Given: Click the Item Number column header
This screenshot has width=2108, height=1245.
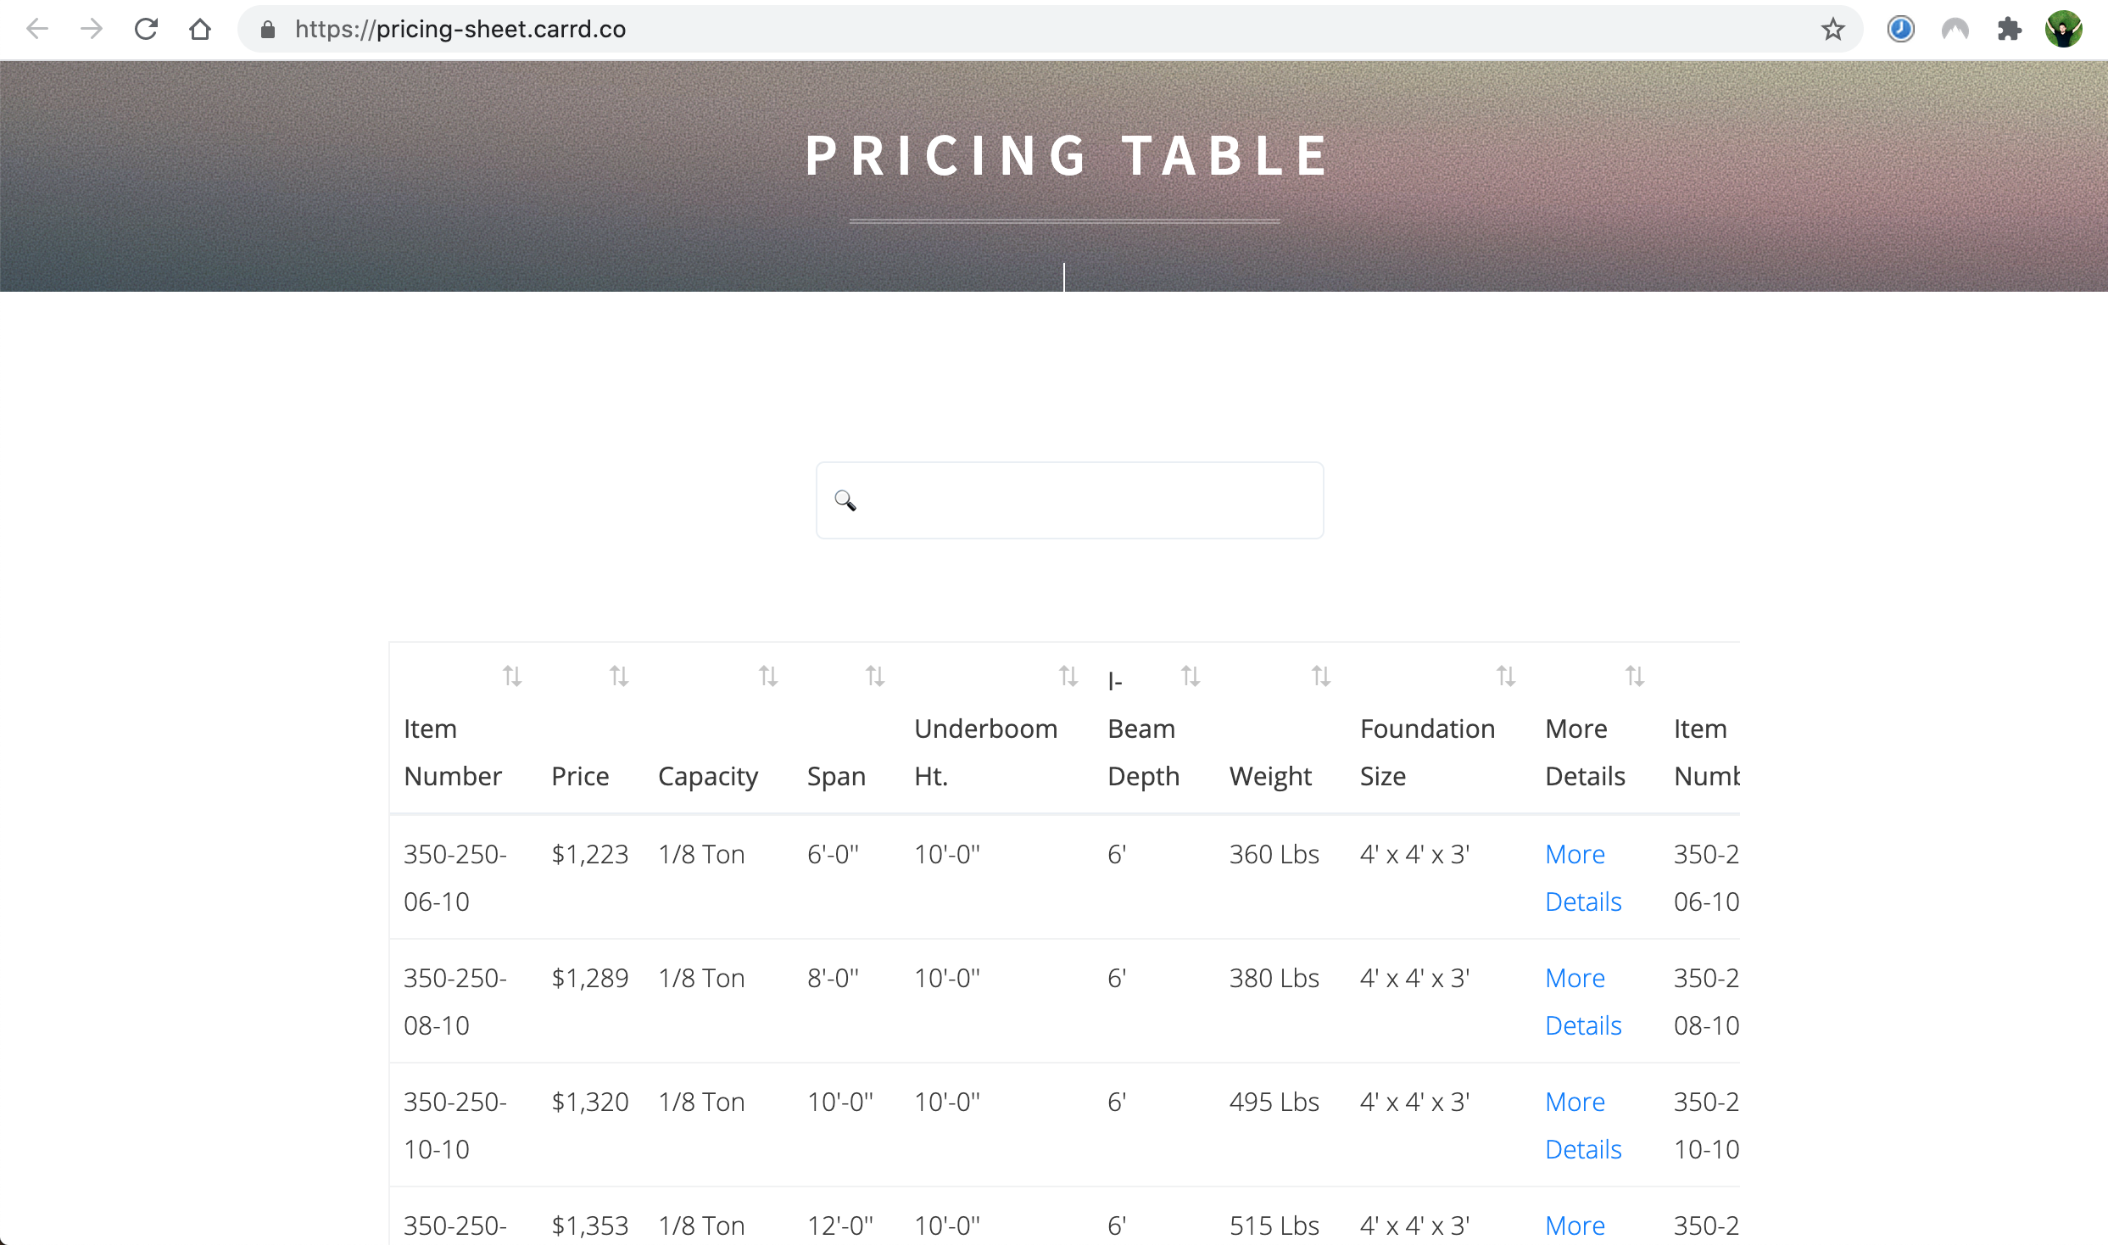Looking at the screenshot, I should [x=453, y=752].
